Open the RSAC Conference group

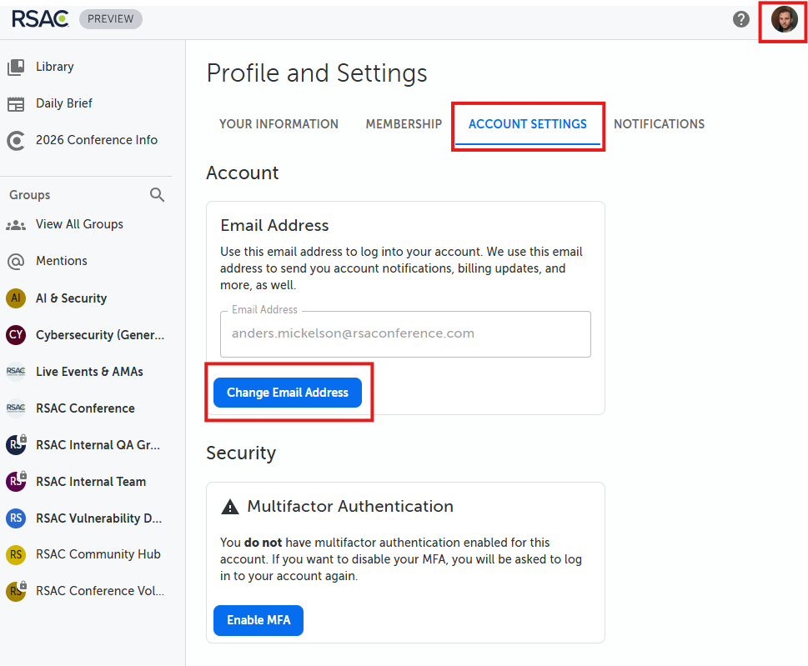(85, 408)
